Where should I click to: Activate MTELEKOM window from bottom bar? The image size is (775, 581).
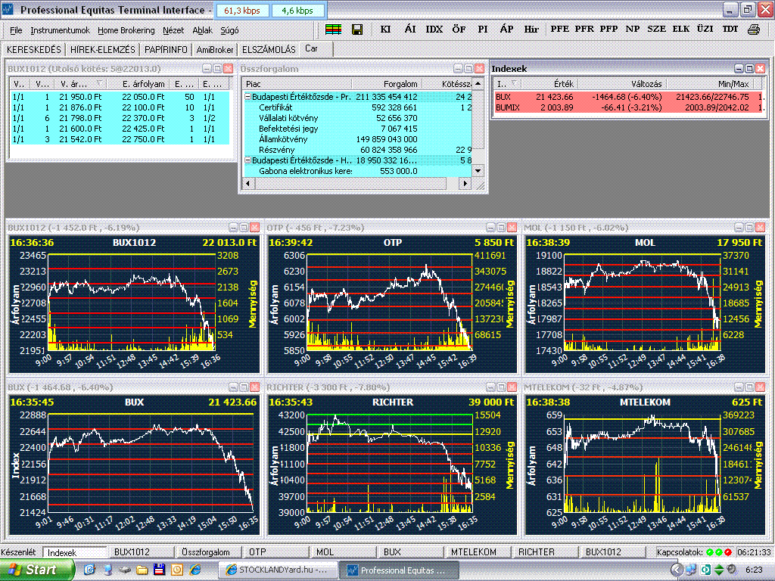(477, 551)
